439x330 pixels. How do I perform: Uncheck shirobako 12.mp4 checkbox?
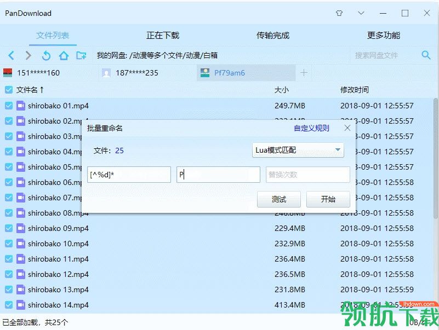click(9, 274)
